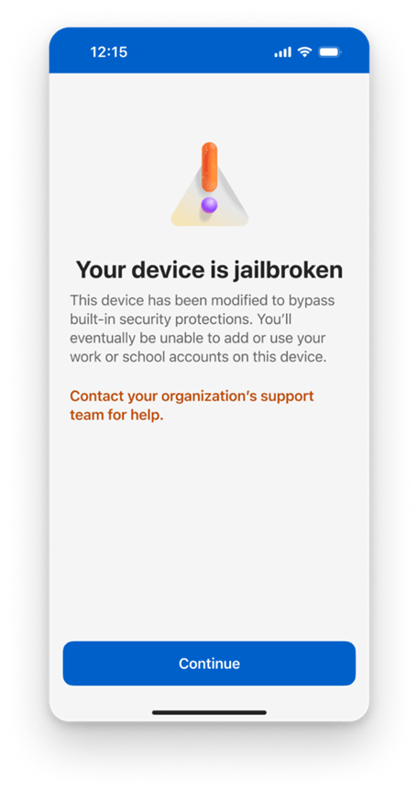Click the purple dot of the exclamation
Viewport: 418px width, 793px height.
coord(209,205)
